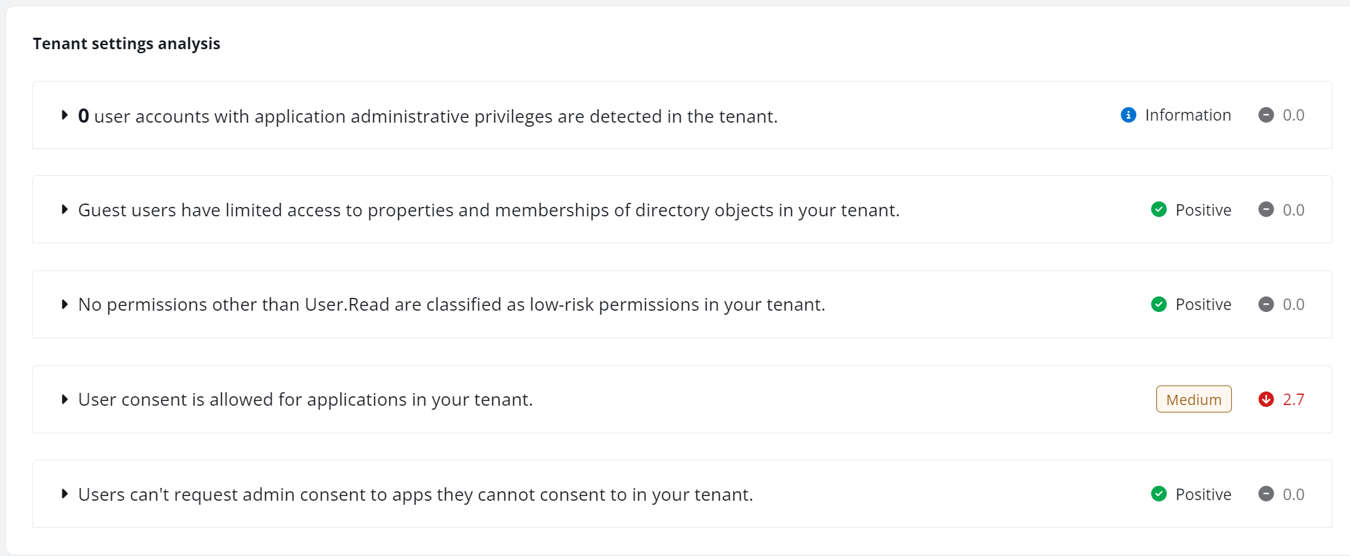Expand the guest users limited access finding
Image resolution: width=1350 pixels, height=556 pixels.
coord(65,210)
